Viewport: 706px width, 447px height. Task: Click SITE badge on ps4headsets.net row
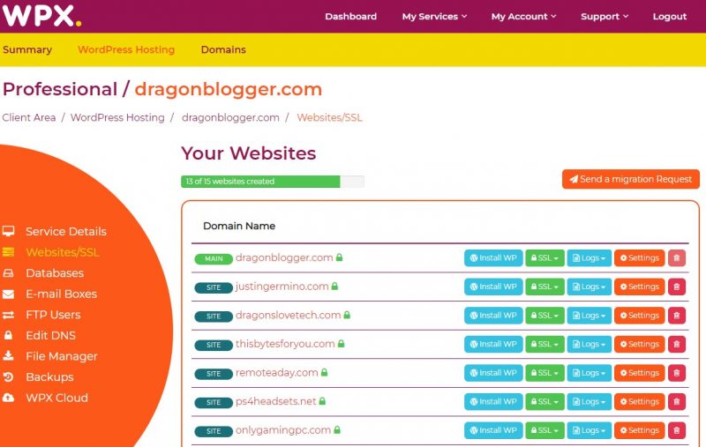(x=214, y=403)
